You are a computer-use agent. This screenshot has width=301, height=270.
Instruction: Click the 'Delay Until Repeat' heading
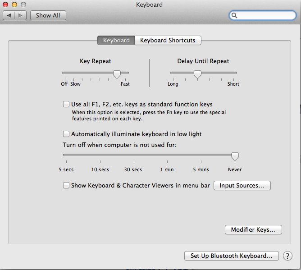click(x=203, y=61)
